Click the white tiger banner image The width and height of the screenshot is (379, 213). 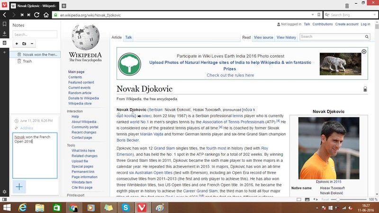[x=340, y=64]
